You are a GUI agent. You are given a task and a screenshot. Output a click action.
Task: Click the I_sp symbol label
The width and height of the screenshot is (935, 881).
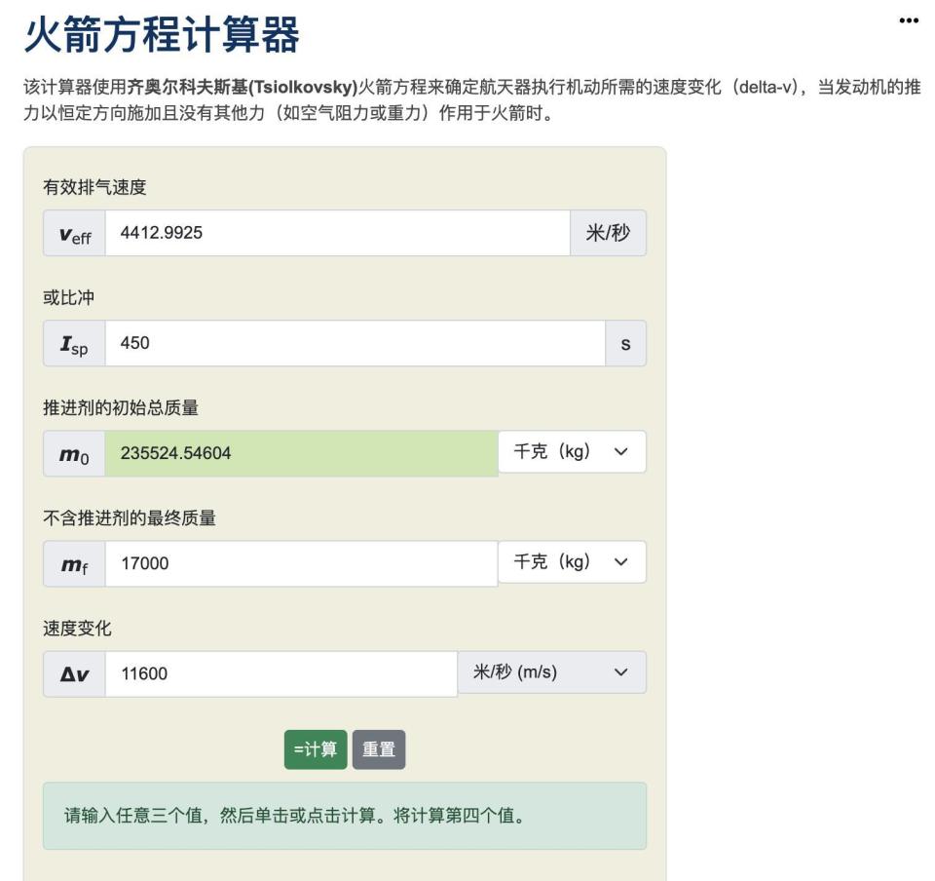[x=73, y=343]
